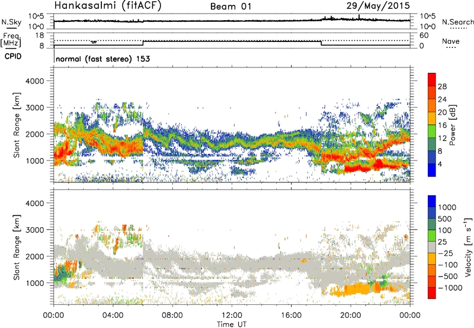Select the Freq. [MHz] axis label

click(x=11, y=40)
